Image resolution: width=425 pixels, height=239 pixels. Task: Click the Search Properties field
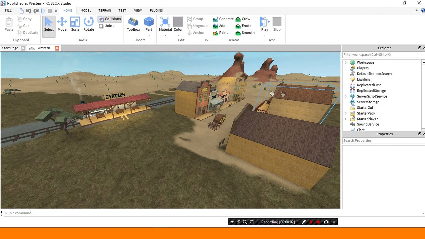[x=383, y=141]
